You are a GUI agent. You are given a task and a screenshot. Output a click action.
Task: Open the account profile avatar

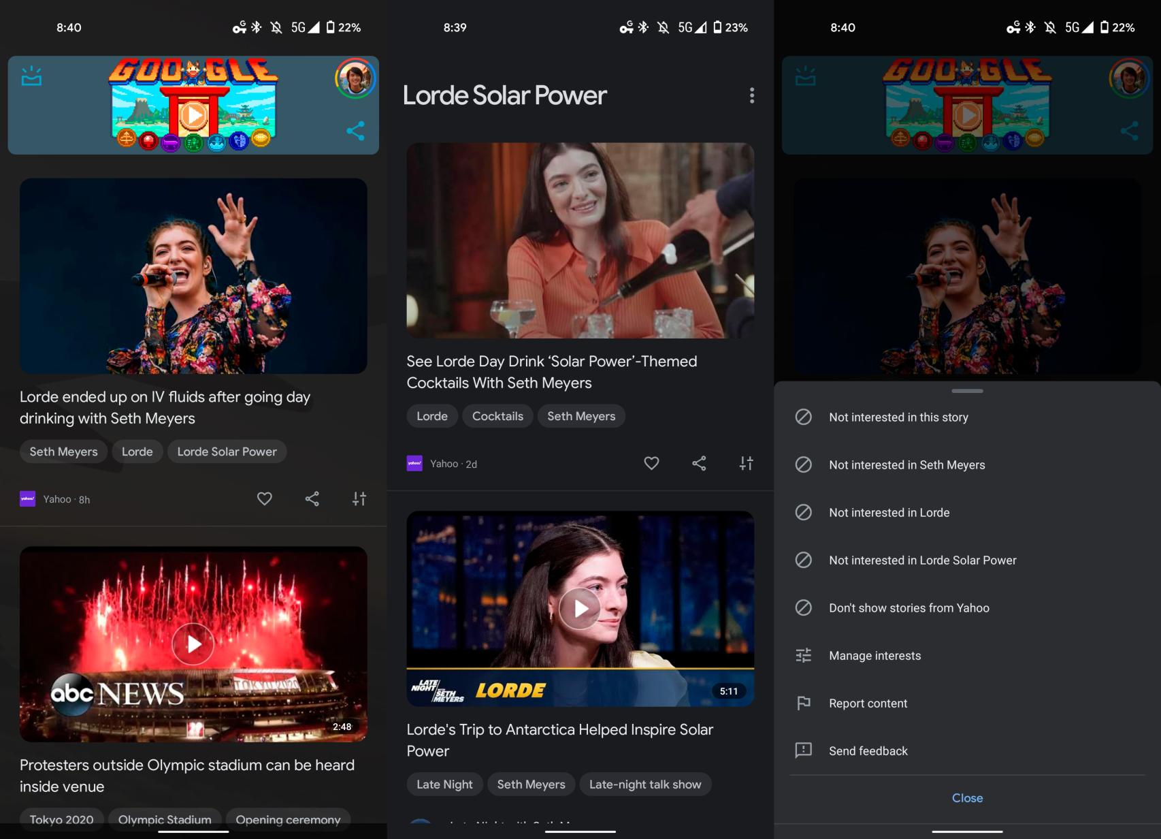pyautogui.click(x=355, y=78)
